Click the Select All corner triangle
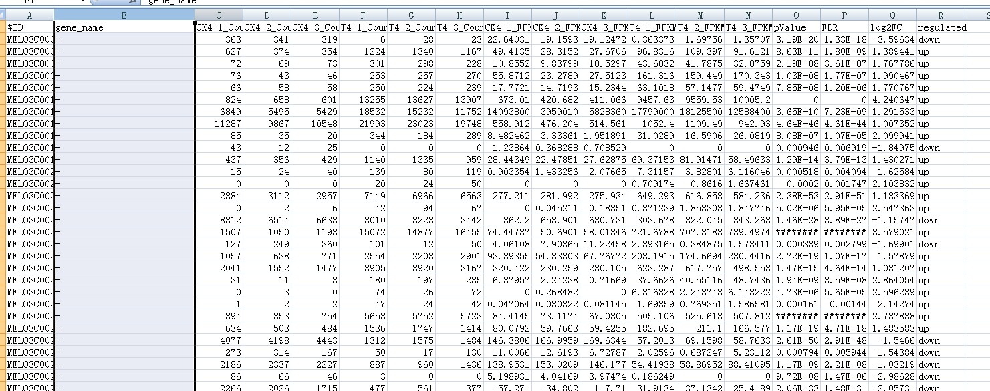This screenshot has width=990, height=391. pyautogui.click(x=3, y=15)
